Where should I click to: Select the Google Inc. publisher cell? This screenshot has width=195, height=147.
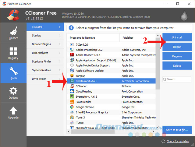[128, 107]
